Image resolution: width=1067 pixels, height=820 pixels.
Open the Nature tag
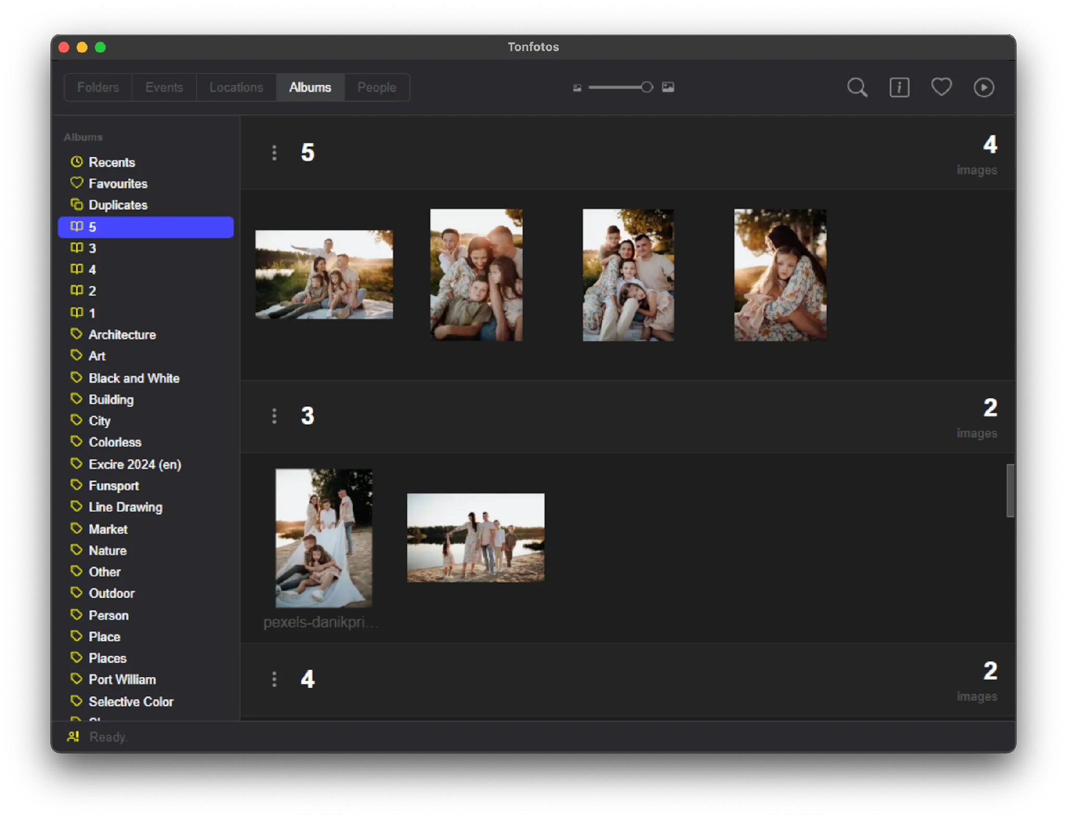click(x=146, y=550)
